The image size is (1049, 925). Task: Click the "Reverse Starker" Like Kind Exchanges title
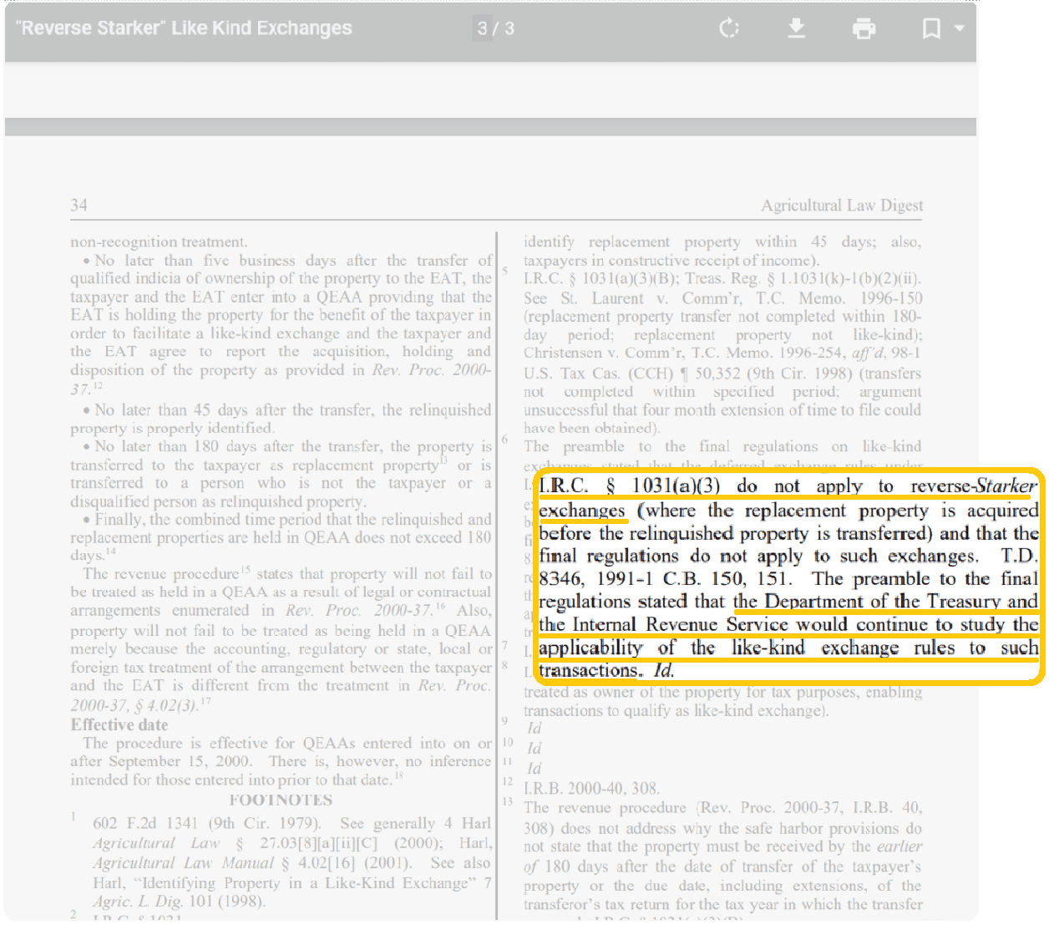(x=185, y=28)
